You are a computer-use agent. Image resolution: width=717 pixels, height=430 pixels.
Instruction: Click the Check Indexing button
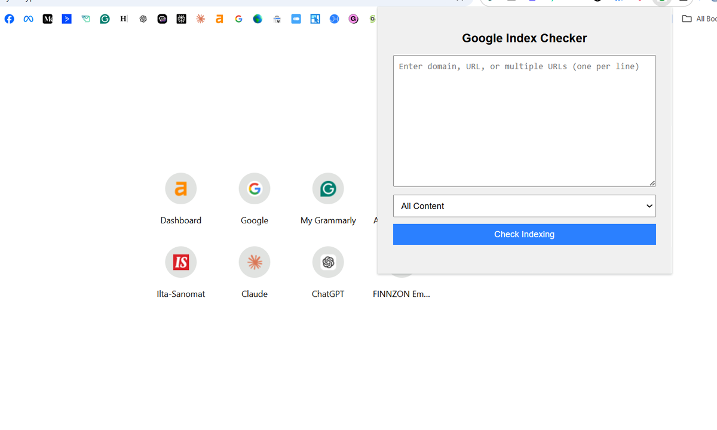(524, 234)
